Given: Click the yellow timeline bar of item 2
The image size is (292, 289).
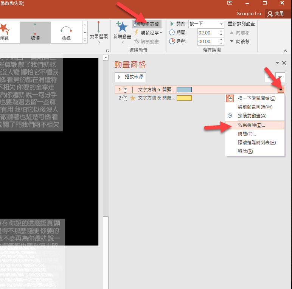Looking at the screenshot, I should click(184, 98).
